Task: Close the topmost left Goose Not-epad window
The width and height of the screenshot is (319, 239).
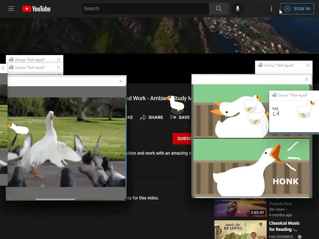Action: [x=59, y=59]
